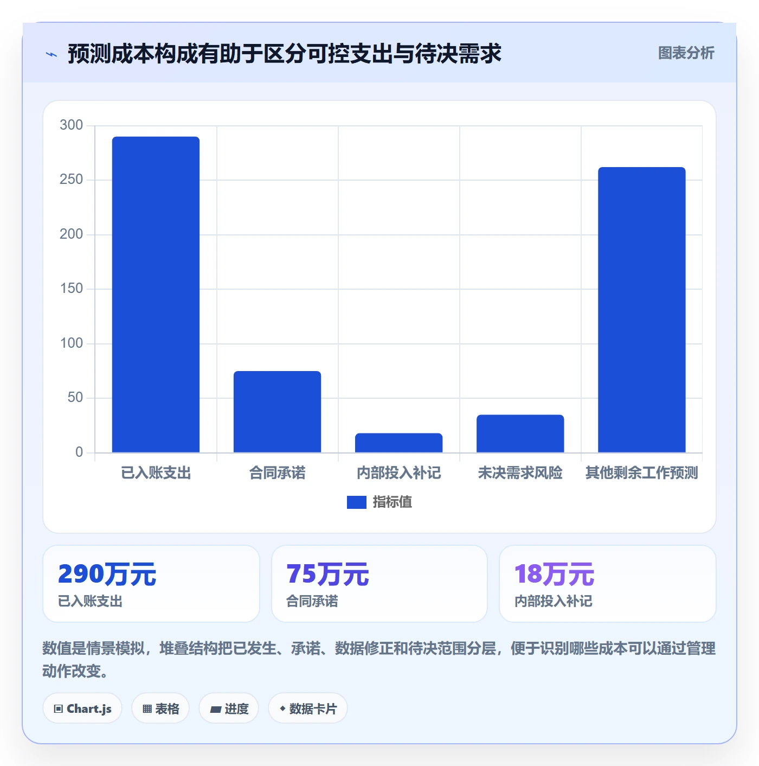The height and width of the screenshot is (766, 759).
Task: Click the square icon in the Chart.js tag
Action: pyautogui.click(x=59, y=709)
